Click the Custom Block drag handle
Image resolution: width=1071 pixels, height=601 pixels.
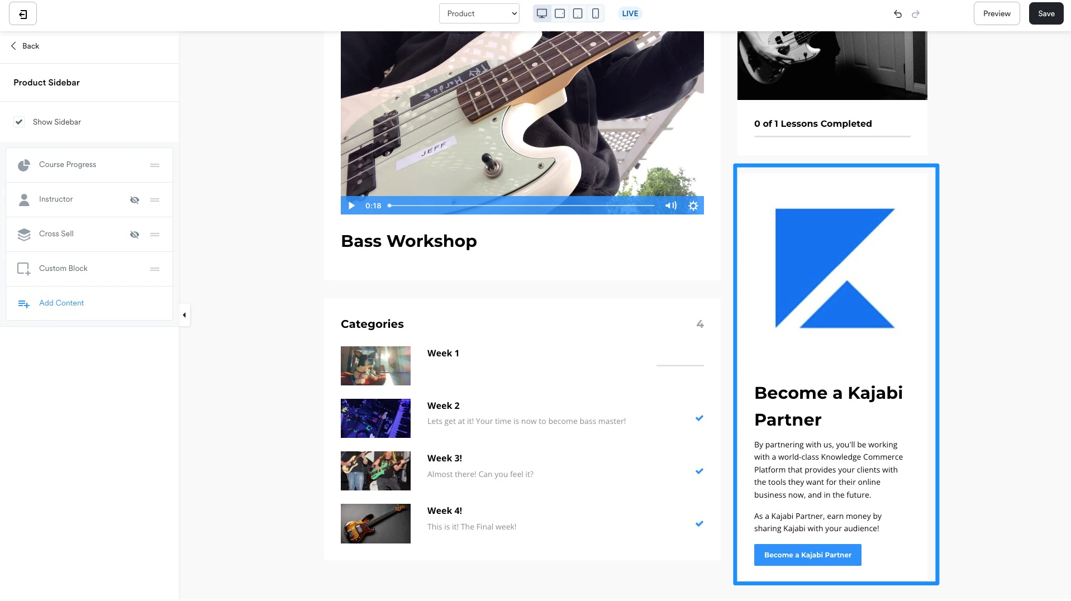coord(155,269)
